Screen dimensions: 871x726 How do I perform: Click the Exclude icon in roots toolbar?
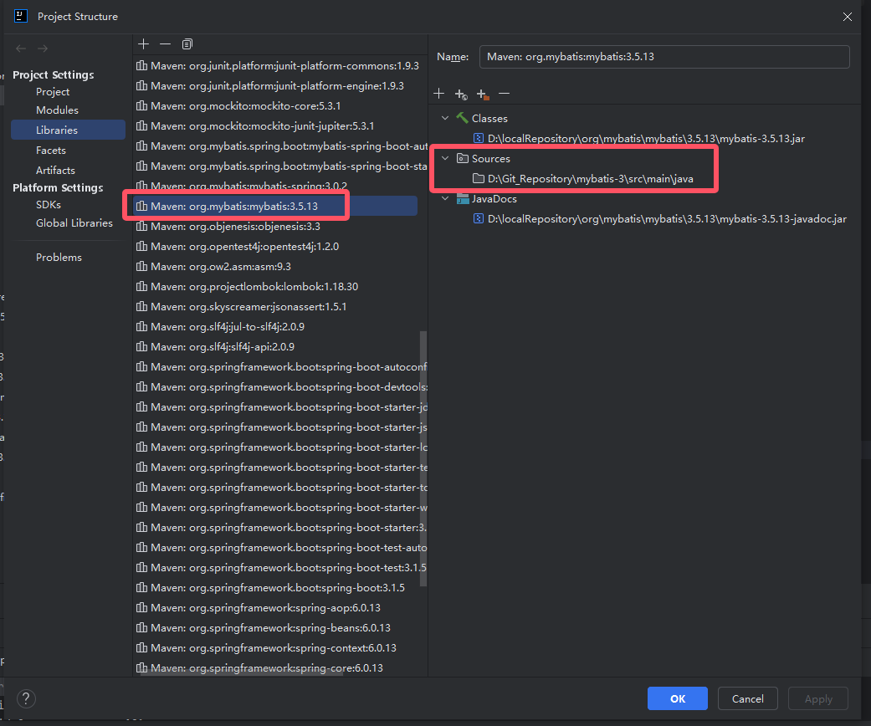482,94
